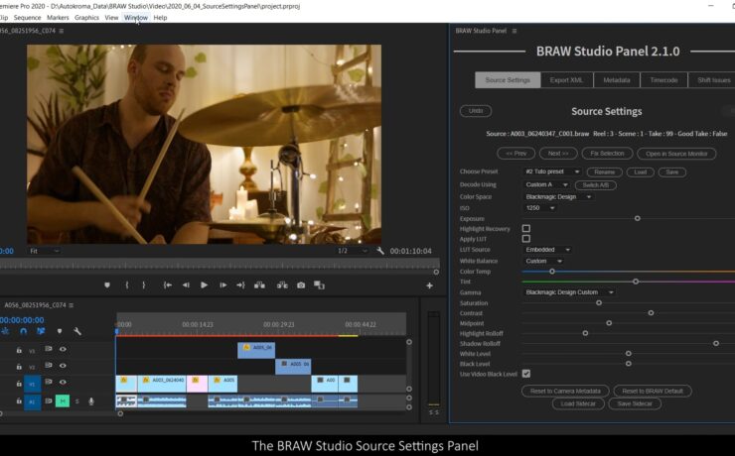Click the Switch A/B button
This screenshot has height=456, width=735.
[596, 185]
